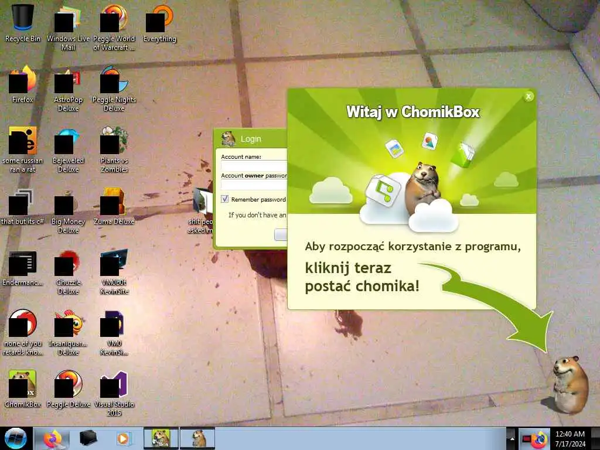Open the Insaniquarium Deluxe fish icon
This screenshot has width=600, height=450.
68,333
